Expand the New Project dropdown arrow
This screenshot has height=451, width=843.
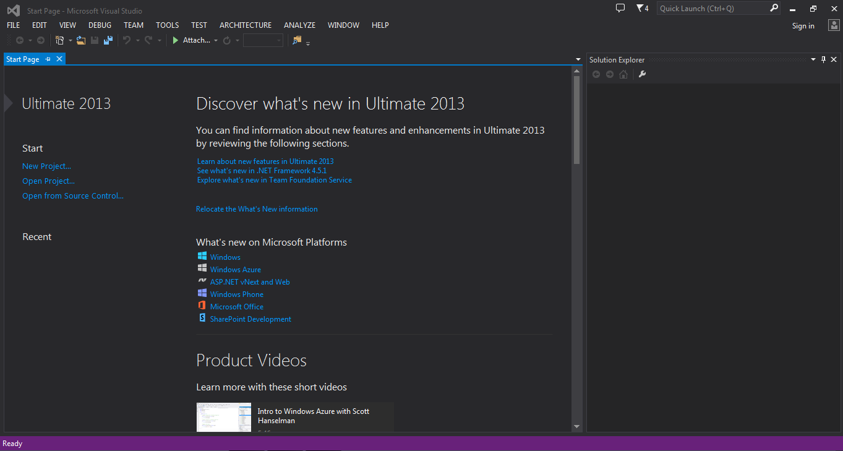coord(70,41)
